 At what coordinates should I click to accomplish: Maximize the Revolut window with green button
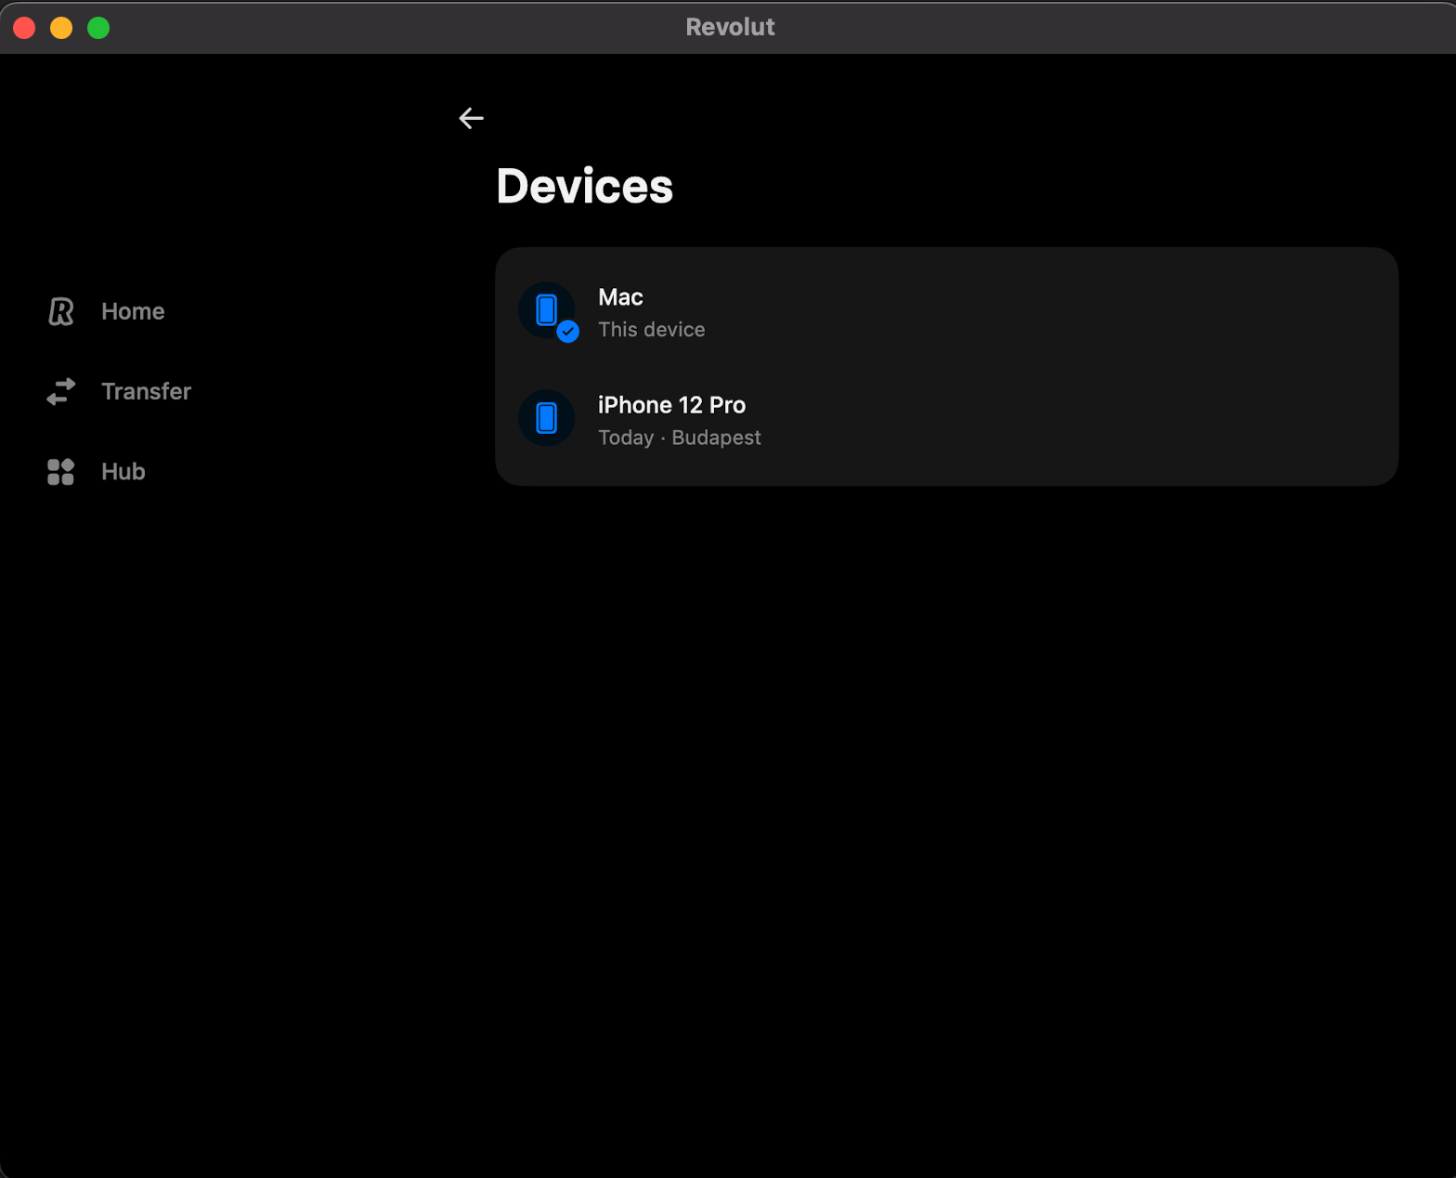[x=98, y=28]
